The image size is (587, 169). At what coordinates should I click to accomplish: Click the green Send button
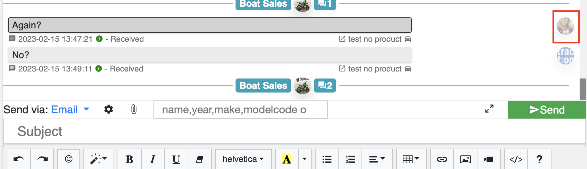click(547, 110)
